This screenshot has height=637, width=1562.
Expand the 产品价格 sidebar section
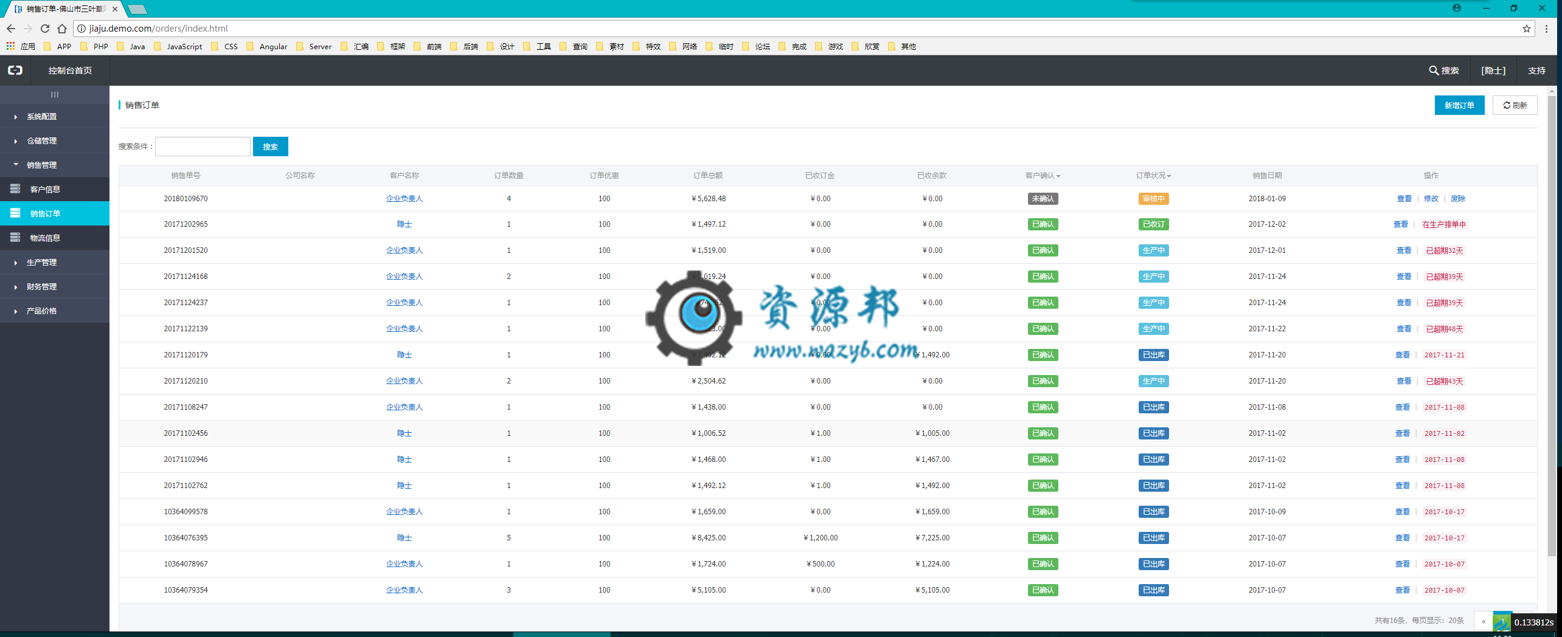click(55, 311)
